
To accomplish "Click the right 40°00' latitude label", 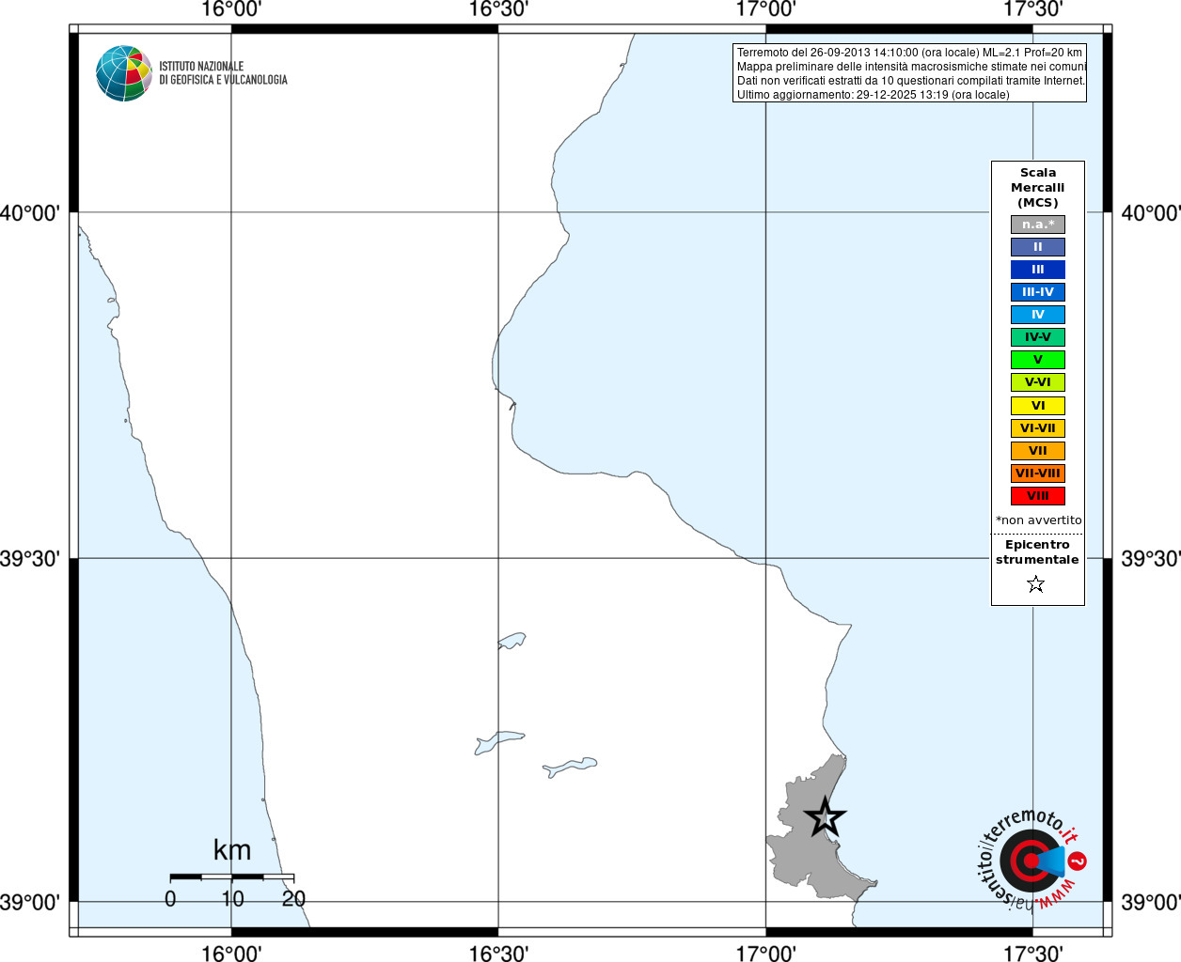I will click(x=1151, y=213).
